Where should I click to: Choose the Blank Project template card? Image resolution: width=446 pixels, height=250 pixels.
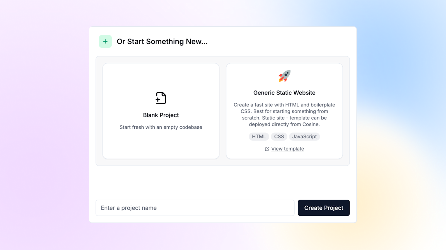[x=161, y=111]
